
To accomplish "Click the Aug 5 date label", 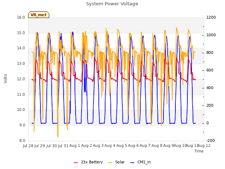I will click(x=122, y=146).
